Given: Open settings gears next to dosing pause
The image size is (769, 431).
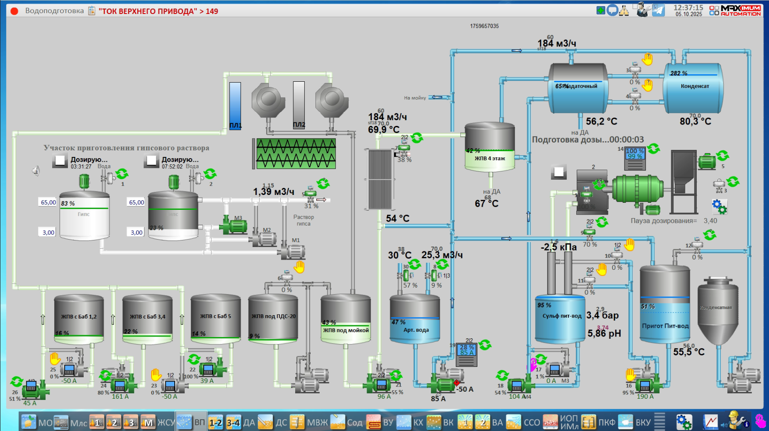Looking at the screenshot, I should (x=719, y=206).
